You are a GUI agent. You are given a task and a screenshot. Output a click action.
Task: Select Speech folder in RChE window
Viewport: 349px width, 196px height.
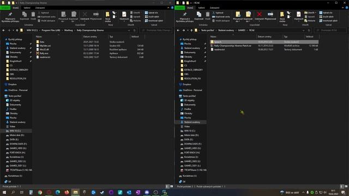264,42
